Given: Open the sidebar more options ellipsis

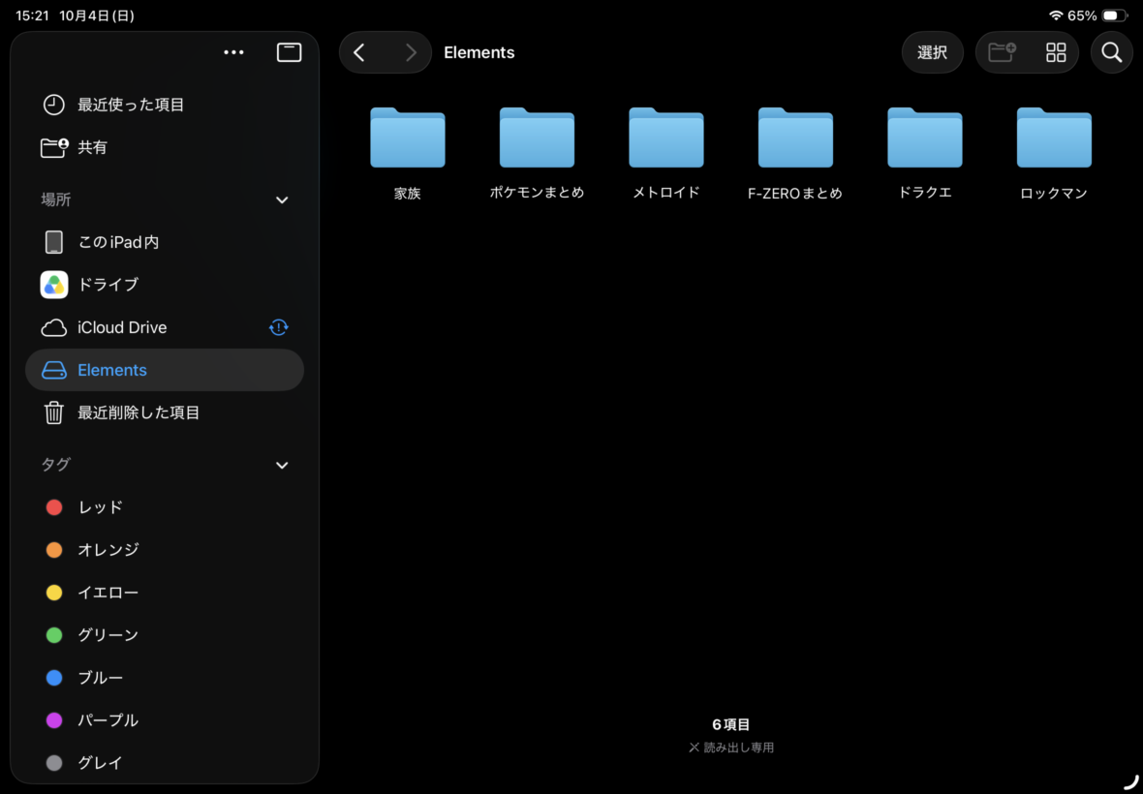Looking at the screenshot, I should (x=233, y=52).
